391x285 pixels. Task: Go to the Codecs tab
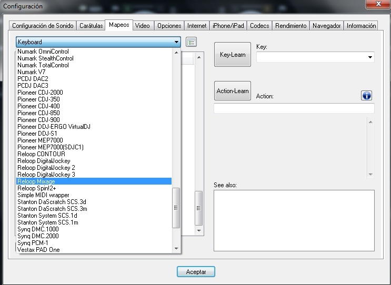pos(259,26)
